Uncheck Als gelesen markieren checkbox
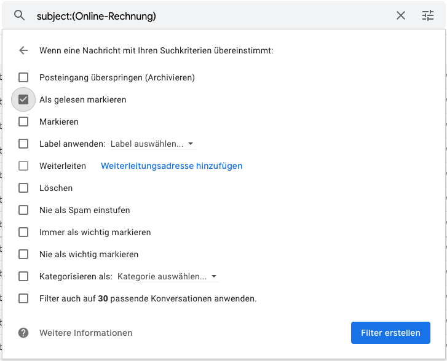Viewport: 447px width, 361px height. (x=23, y=99)
